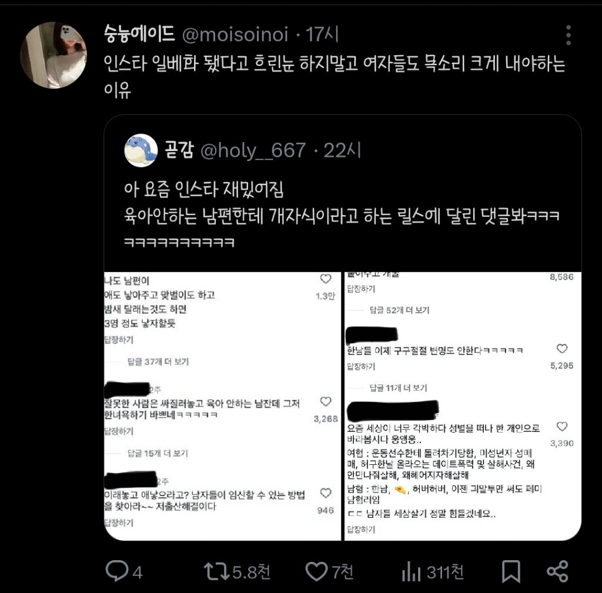Open the quoted user's whale avatar
Image resolution: width=602 pixels, height=593 pixels.
[x=141, y=150]
